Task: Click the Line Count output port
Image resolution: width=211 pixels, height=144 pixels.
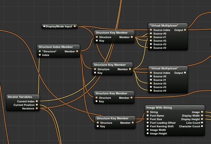Action: pyautogui.click(x=202, y=123)
